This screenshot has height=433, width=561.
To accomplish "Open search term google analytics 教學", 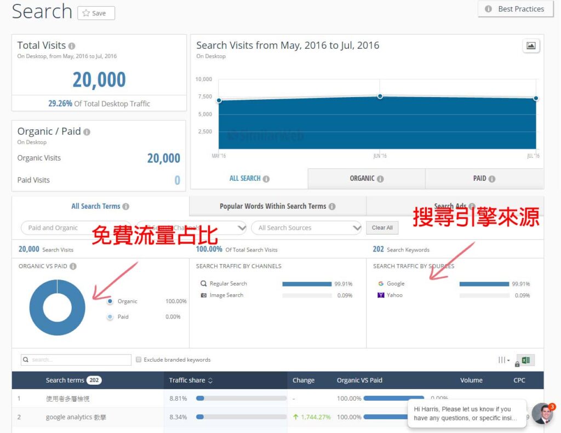I will pyautogui.click(x=76, y=417).
